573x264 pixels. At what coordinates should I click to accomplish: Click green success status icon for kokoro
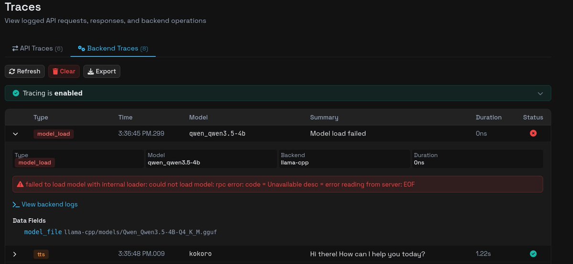coord(533,253)
